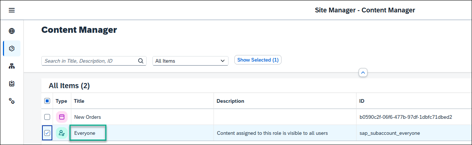Screen dimensions: 472x145
Task: Open the Everyone role title
Action: coord(85,133)
